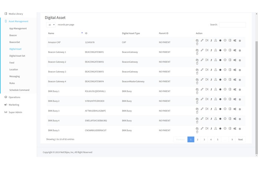Viewport: 258px width, 183px height.
Task: Click the Previous pagination button
Action: coord(180,140)
